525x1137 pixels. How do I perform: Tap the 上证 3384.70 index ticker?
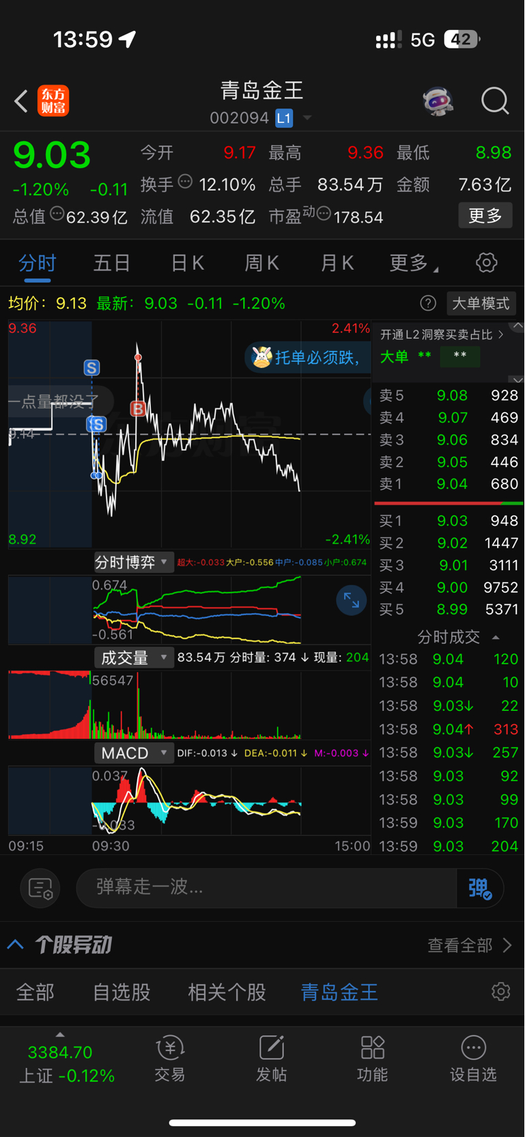pos(67,1064)
